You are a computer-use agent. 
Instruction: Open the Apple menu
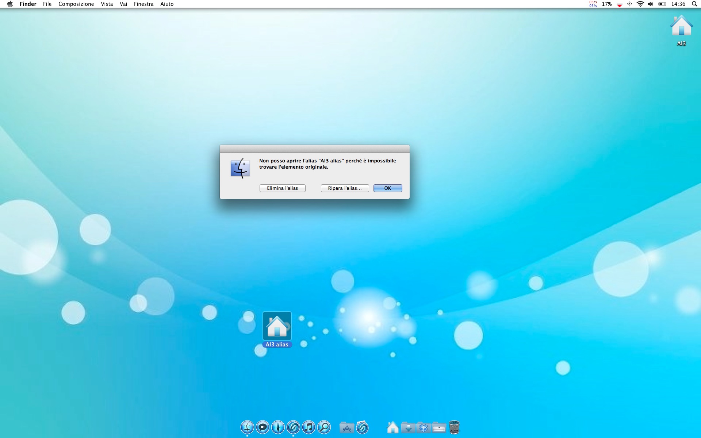point(10,4)
